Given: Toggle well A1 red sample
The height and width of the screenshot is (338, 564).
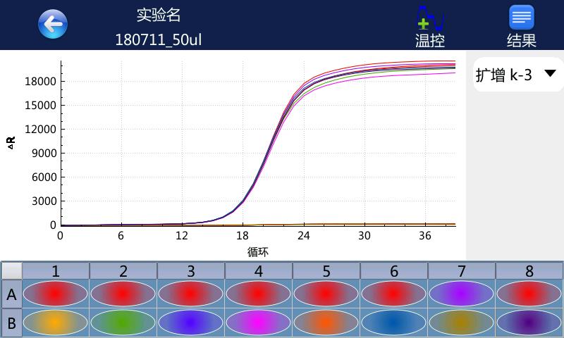Looking at the screenshot, I should point(56,294).
